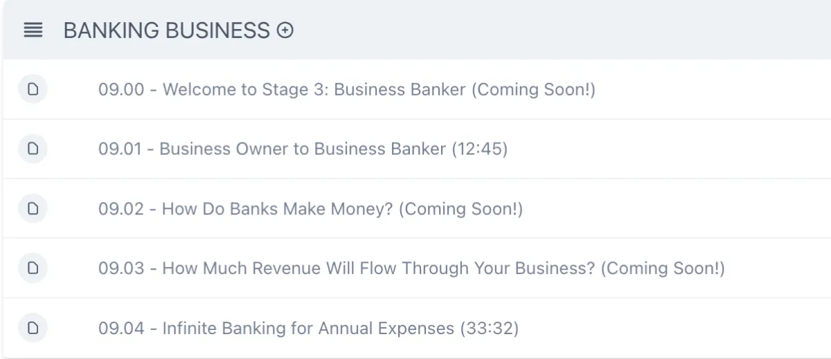Open the hamburger menu beside BANKING BUSINESS

(33, 30)
